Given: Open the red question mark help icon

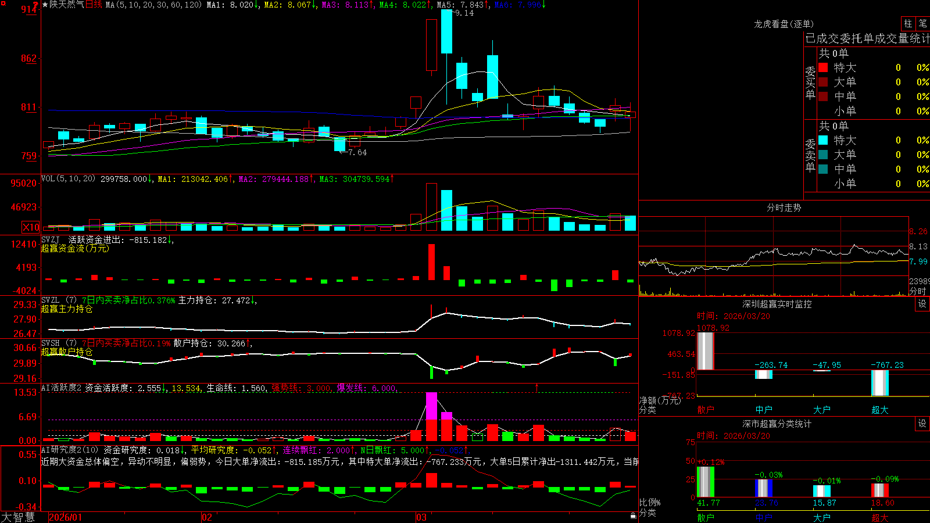Looking at the screenshot, I should coord(35,5).
